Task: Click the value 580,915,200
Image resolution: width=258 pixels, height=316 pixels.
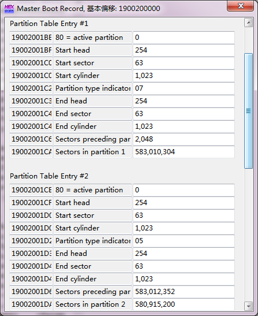Action: tap(184, 304)
